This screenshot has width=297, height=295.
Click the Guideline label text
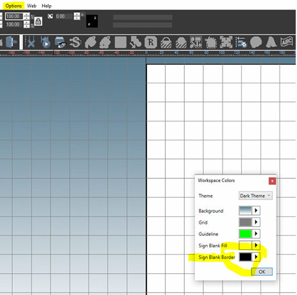pyautogui.click(x=208, y=234)
